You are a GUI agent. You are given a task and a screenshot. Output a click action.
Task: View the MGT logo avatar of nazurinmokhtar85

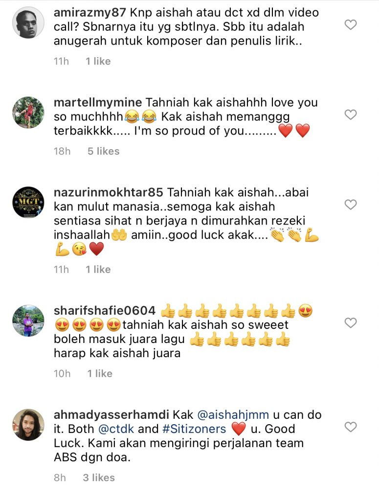coord(28,203)
